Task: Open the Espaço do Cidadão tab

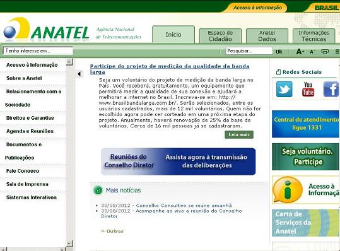Action: [220, 36]
